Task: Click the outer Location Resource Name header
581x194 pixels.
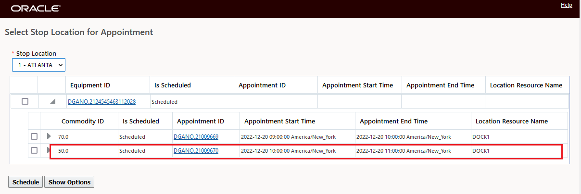Action: coord(526,85)
